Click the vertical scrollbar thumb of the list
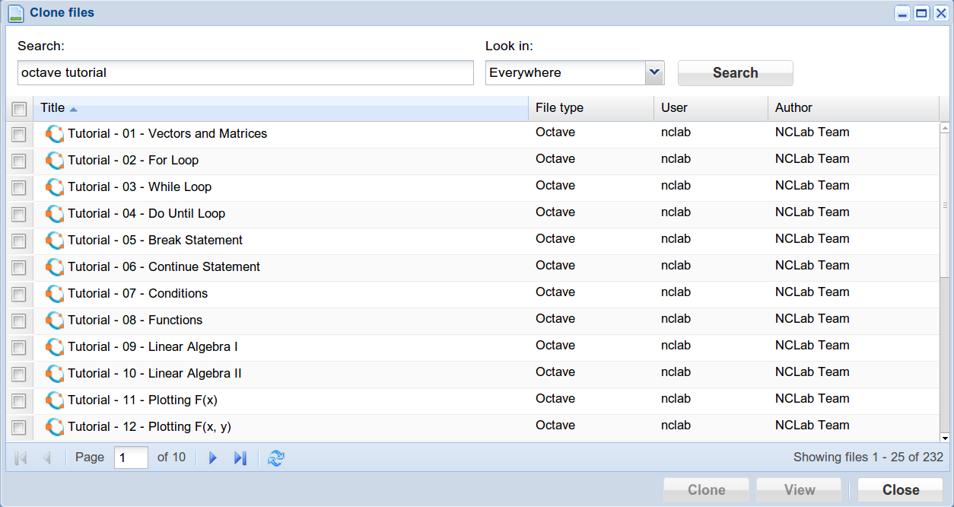Image resolution: width=954 pixels, height=507 pixels. click(x=945, y=206)
